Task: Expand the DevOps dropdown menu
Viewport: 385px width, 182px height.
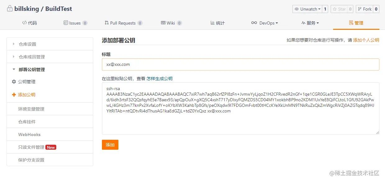Action: (265, 23)
